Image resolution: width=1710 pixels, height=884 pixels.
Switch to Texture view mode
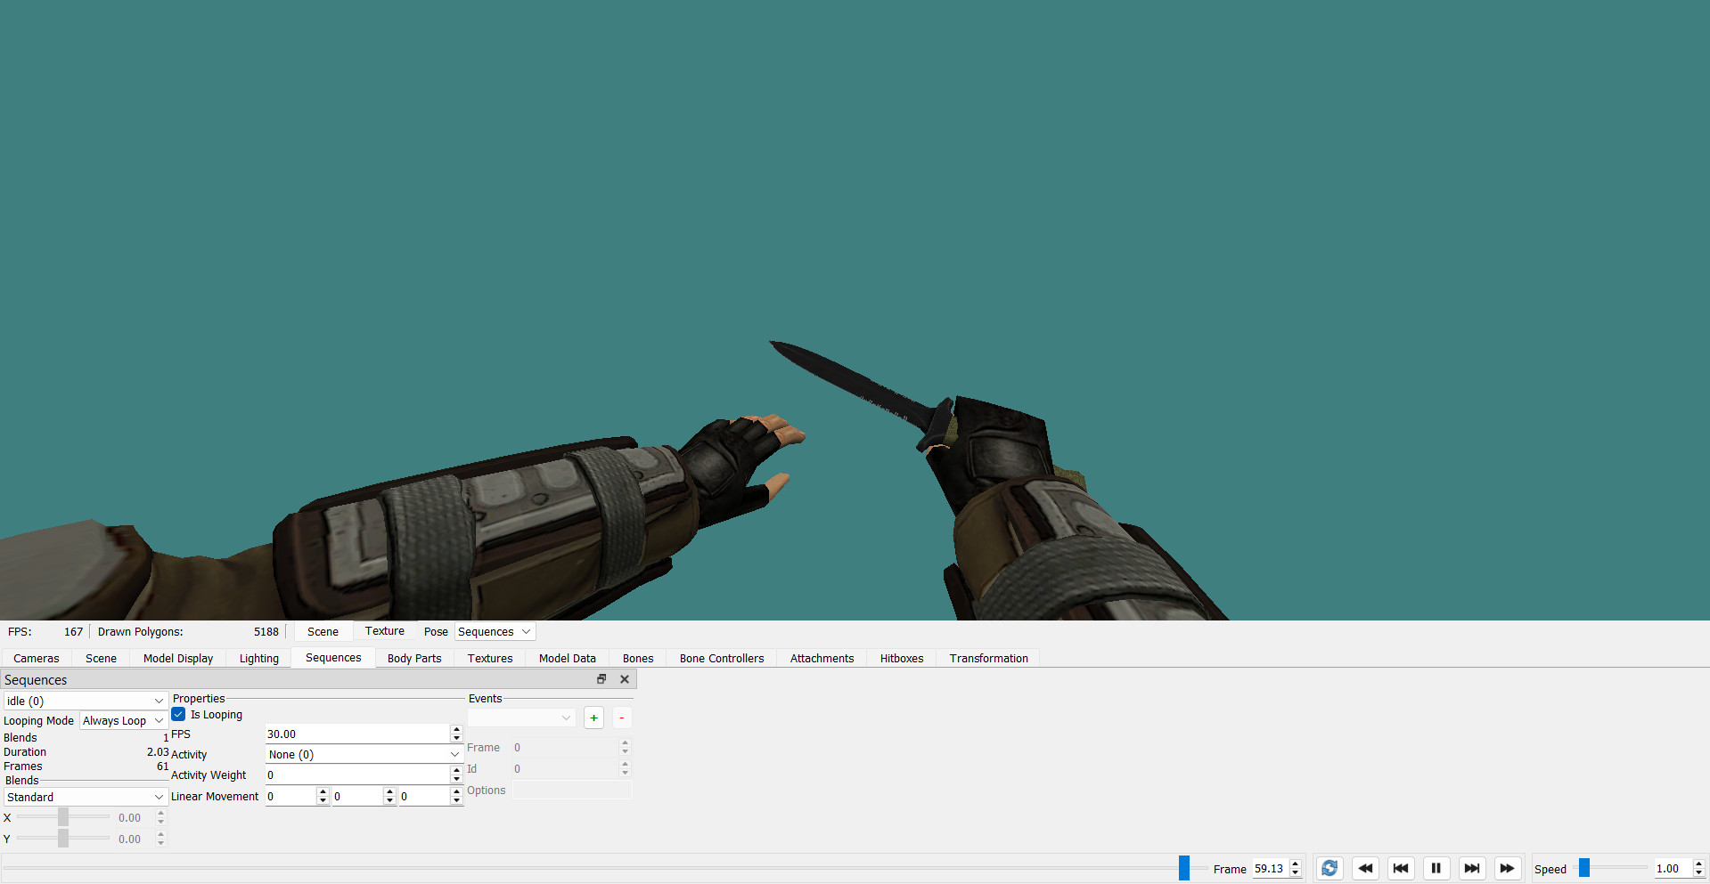(x=384, y=630)
